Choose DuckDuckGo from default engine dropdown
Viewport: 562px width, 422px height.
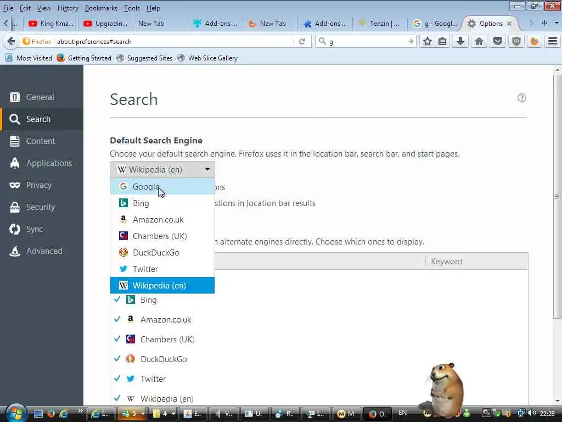[x=162, y=253]
